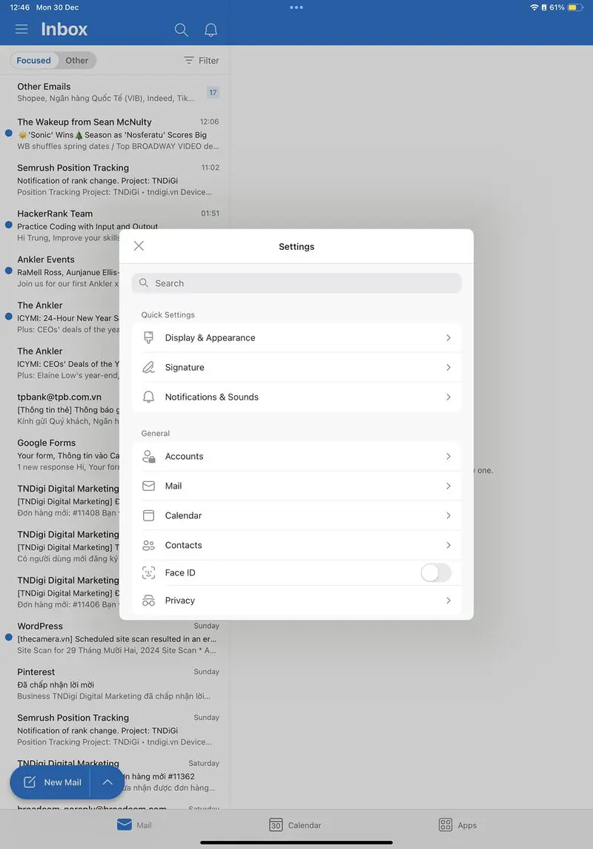Open the notifications bell in the header
Image resolution: width=593 pixels, height=849 pixels.
point(211,30)
